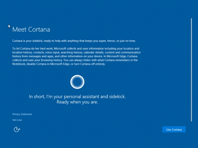Click the 'In short, I'm your personal assistant' line

tap(77, 97)
